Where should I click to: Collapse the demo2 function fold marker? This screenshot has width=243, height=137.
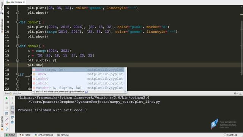coord(18,22)
